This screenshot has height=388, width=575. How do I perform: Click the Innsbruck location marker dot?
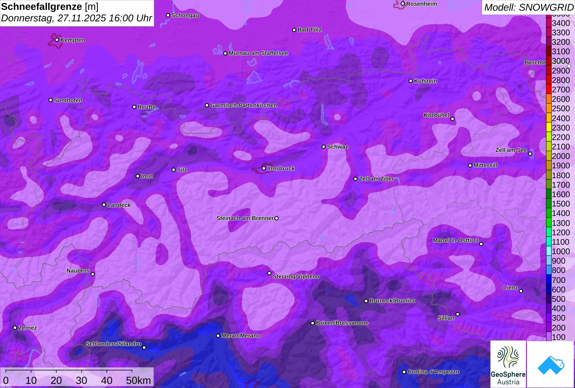(x=264, y=168)
